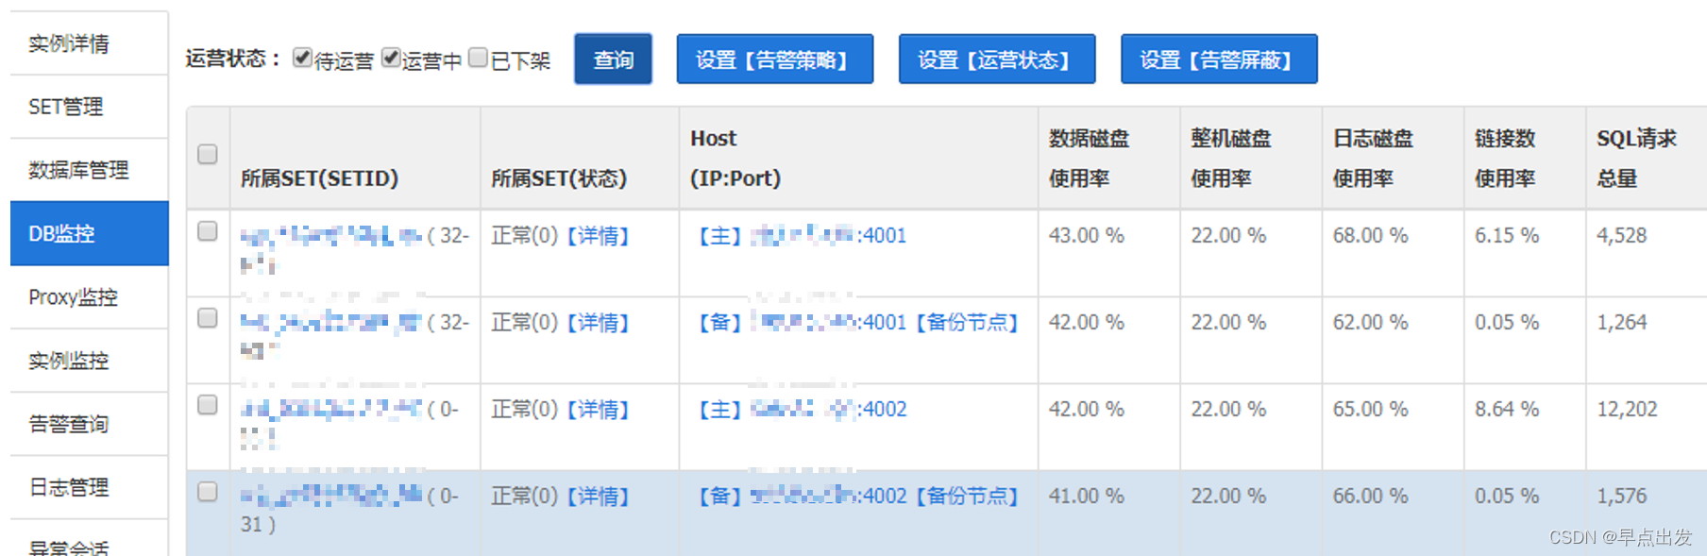Click the 【备】 host link ending :4001
This screenshot has height=556, width=1707.
click(801, 323)
